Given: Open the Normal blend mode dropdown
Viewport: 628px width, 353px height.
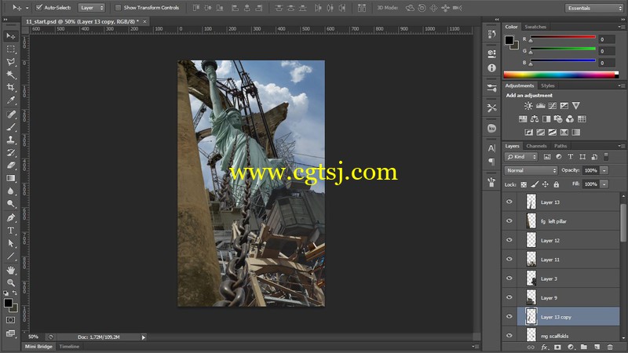Looking at the screenshot, I should tap(531, 170).
